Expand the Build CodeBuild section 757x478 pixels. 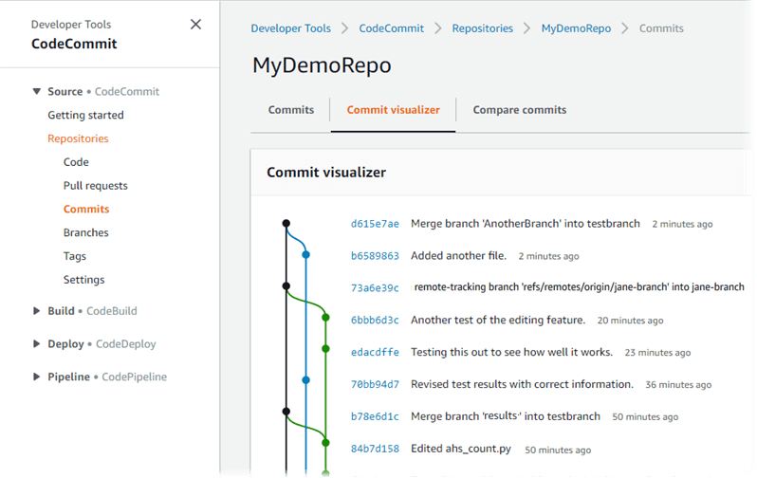click(x=37, y=311)
